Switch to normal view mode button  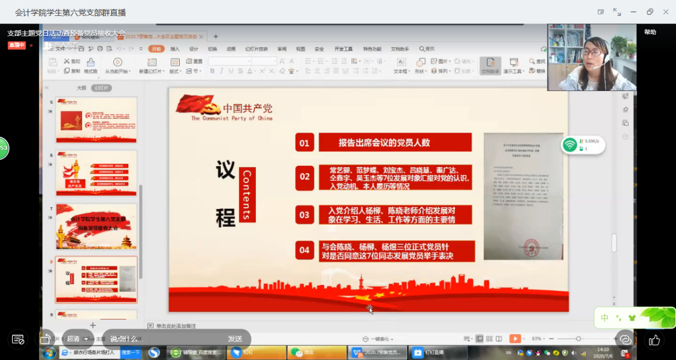(x=480, y=339)
